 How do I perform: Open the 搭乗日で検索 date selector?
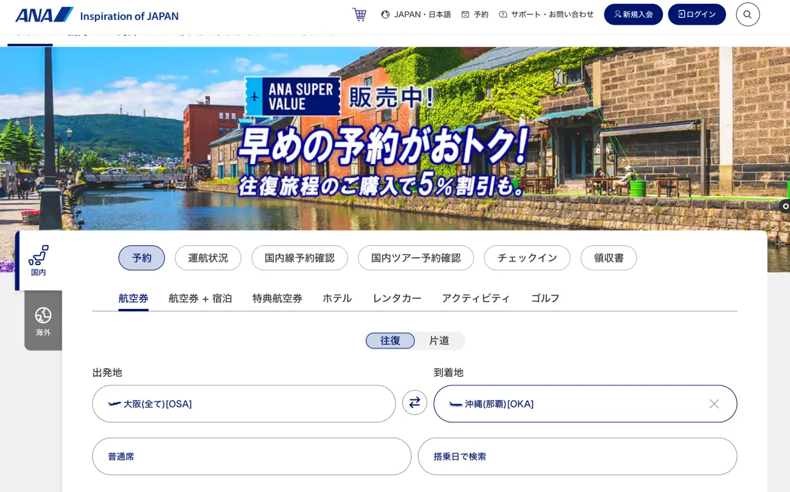click(x=578, y=456)
